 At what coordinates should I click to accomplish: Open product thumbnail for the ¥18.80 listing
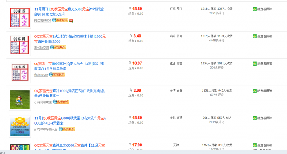pos(20,18)
